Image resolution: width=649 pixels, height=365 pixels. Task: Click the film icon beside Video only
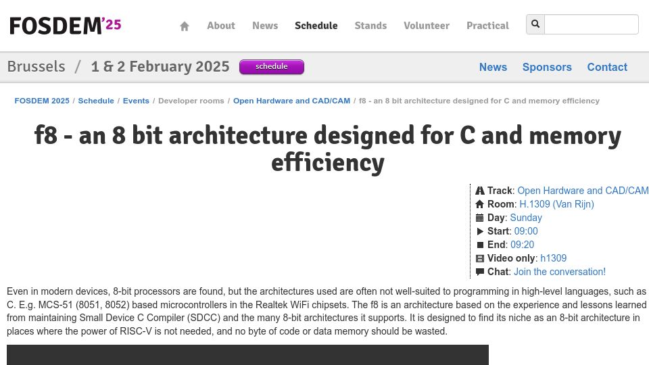pyautogui.click(x=480, y=259)
